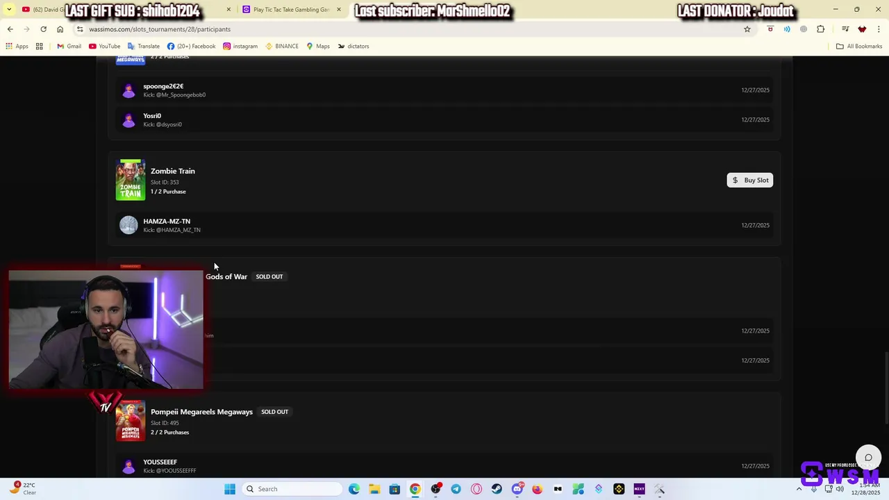This screenshot has height=500, width=889.
Task: Expand the All Bookmarks folder
Action: [x=859, y=47]
